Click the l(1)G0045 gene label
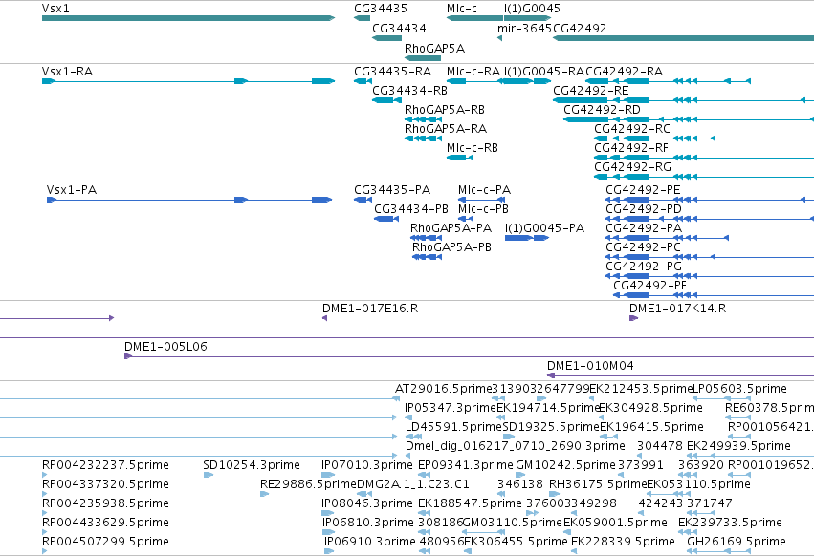The image size is (814, 556). (532, 9)
